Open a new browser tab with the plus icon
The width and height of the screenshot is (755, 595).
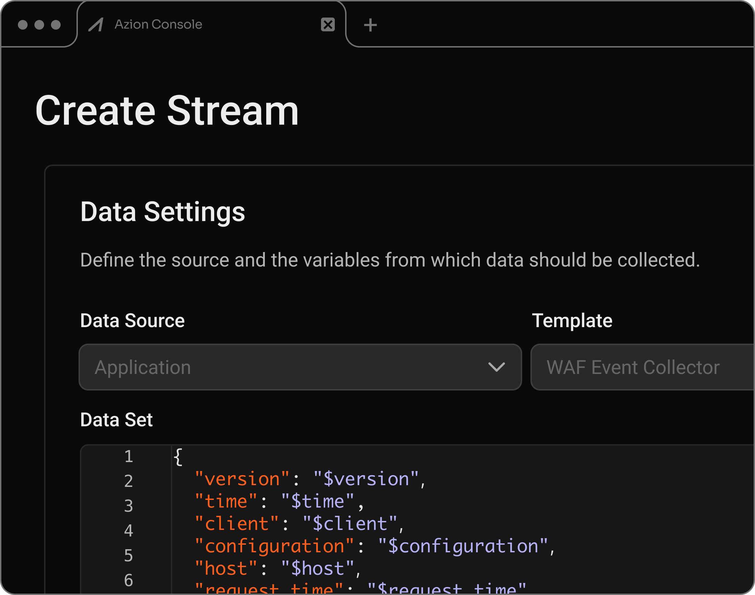tap(370, 24)
